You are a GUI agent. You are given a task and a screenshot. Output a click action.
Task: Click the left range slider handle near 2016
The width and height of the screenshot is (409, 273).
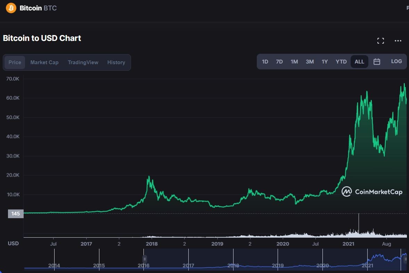click(145, 259)
